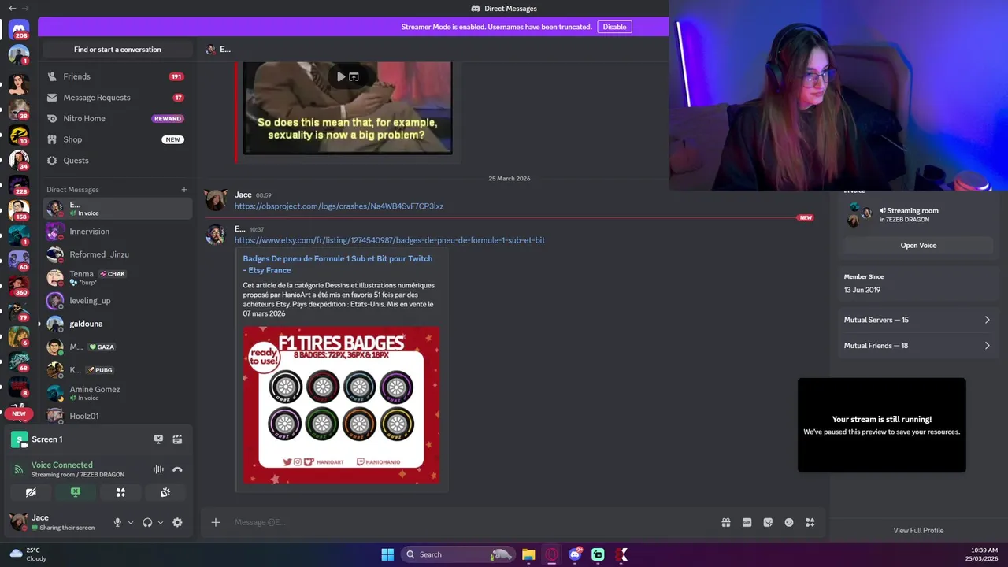Open the DM with the GAZA tag
The width and height of the screenshot is (1008, 567).
tap(117, 346)
